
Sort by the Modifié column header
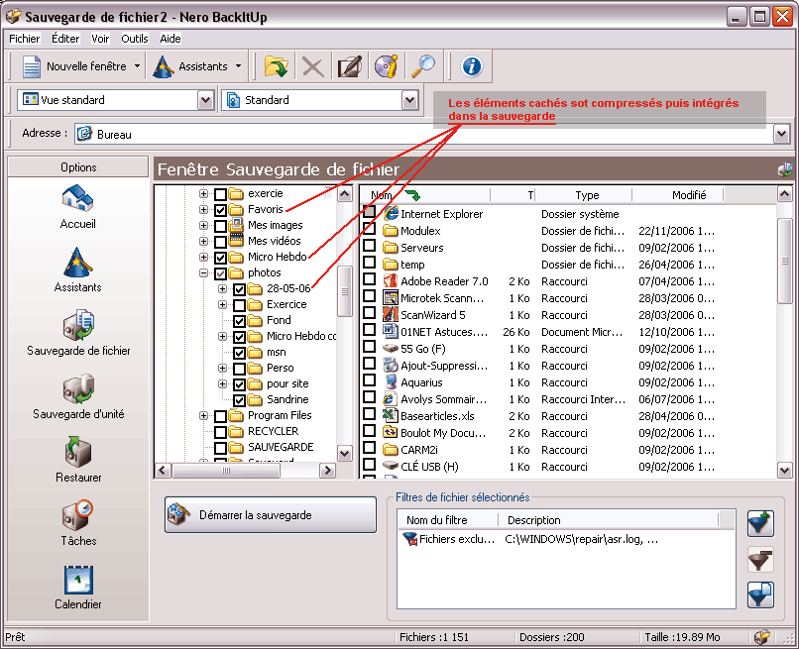pos(678,195)
